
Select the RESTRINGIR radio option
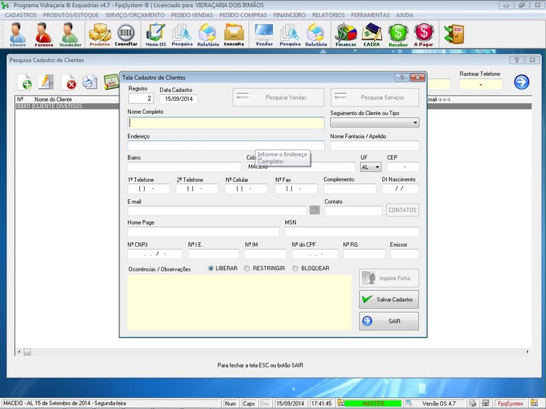[x=246, y=269]
